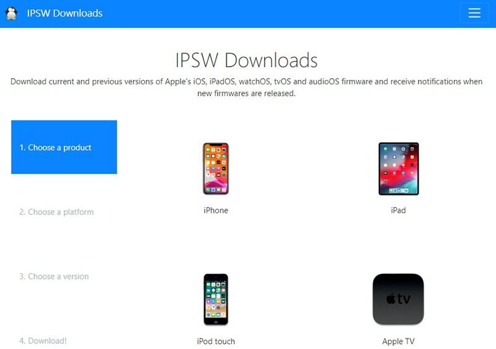Select the '4. Download!' step
This screenshot has width=496, height=349.
[x=43, y=341]
